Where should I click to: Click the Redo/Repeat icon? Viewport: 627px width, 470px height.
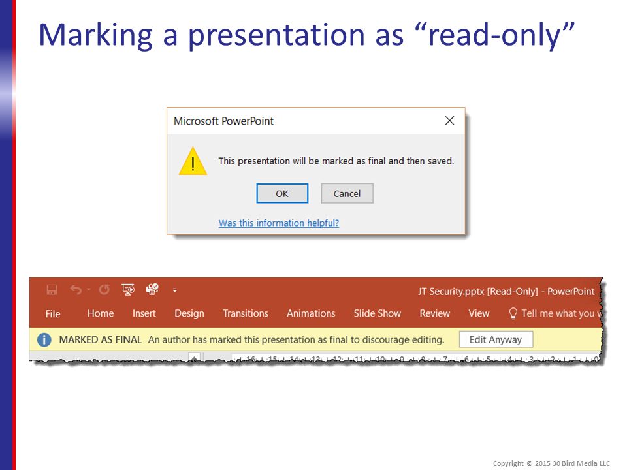click(104, 289)
